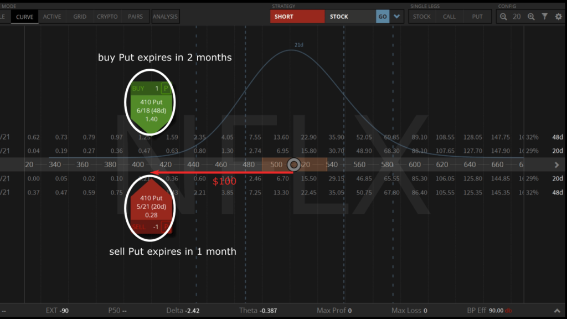
Task: Click the Delta -2.42 readout
Action: [x=183, y=310]
